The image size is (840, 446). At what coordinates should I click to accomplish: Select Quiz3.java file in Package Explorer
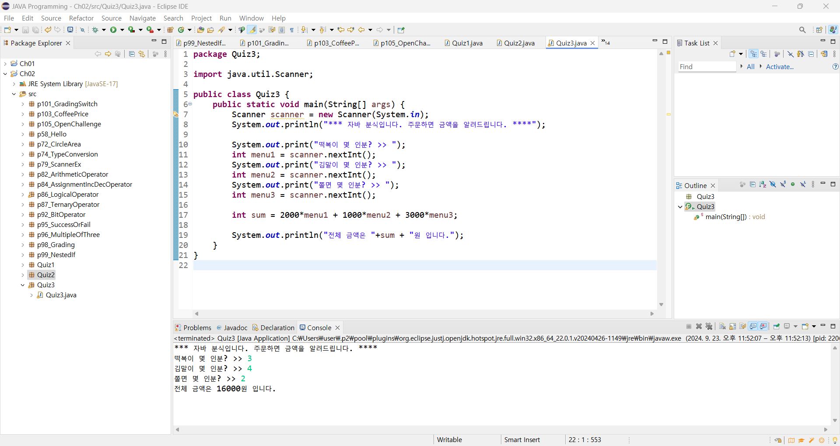61,295
